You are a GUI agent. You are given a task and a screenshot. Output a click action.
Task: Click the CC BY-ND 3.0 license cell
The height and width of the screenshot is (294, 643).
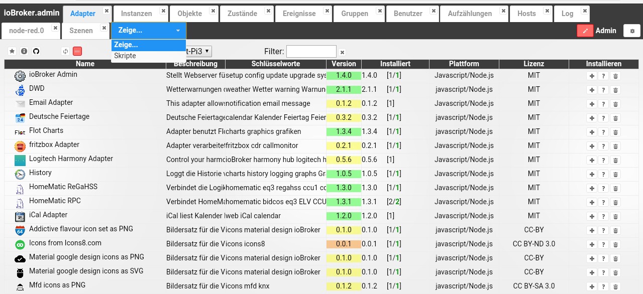pyautogui.click(x=534, y=244)
